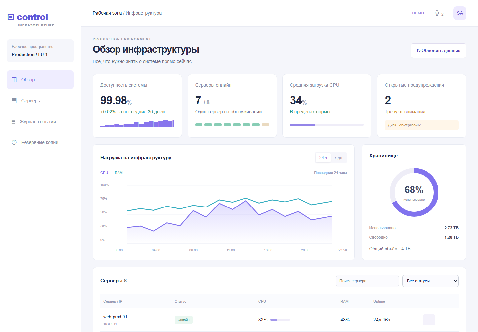This screenshot has width=478, height=332.
Task: Click the average CPU load progress bar
Action: coord(327,125)
